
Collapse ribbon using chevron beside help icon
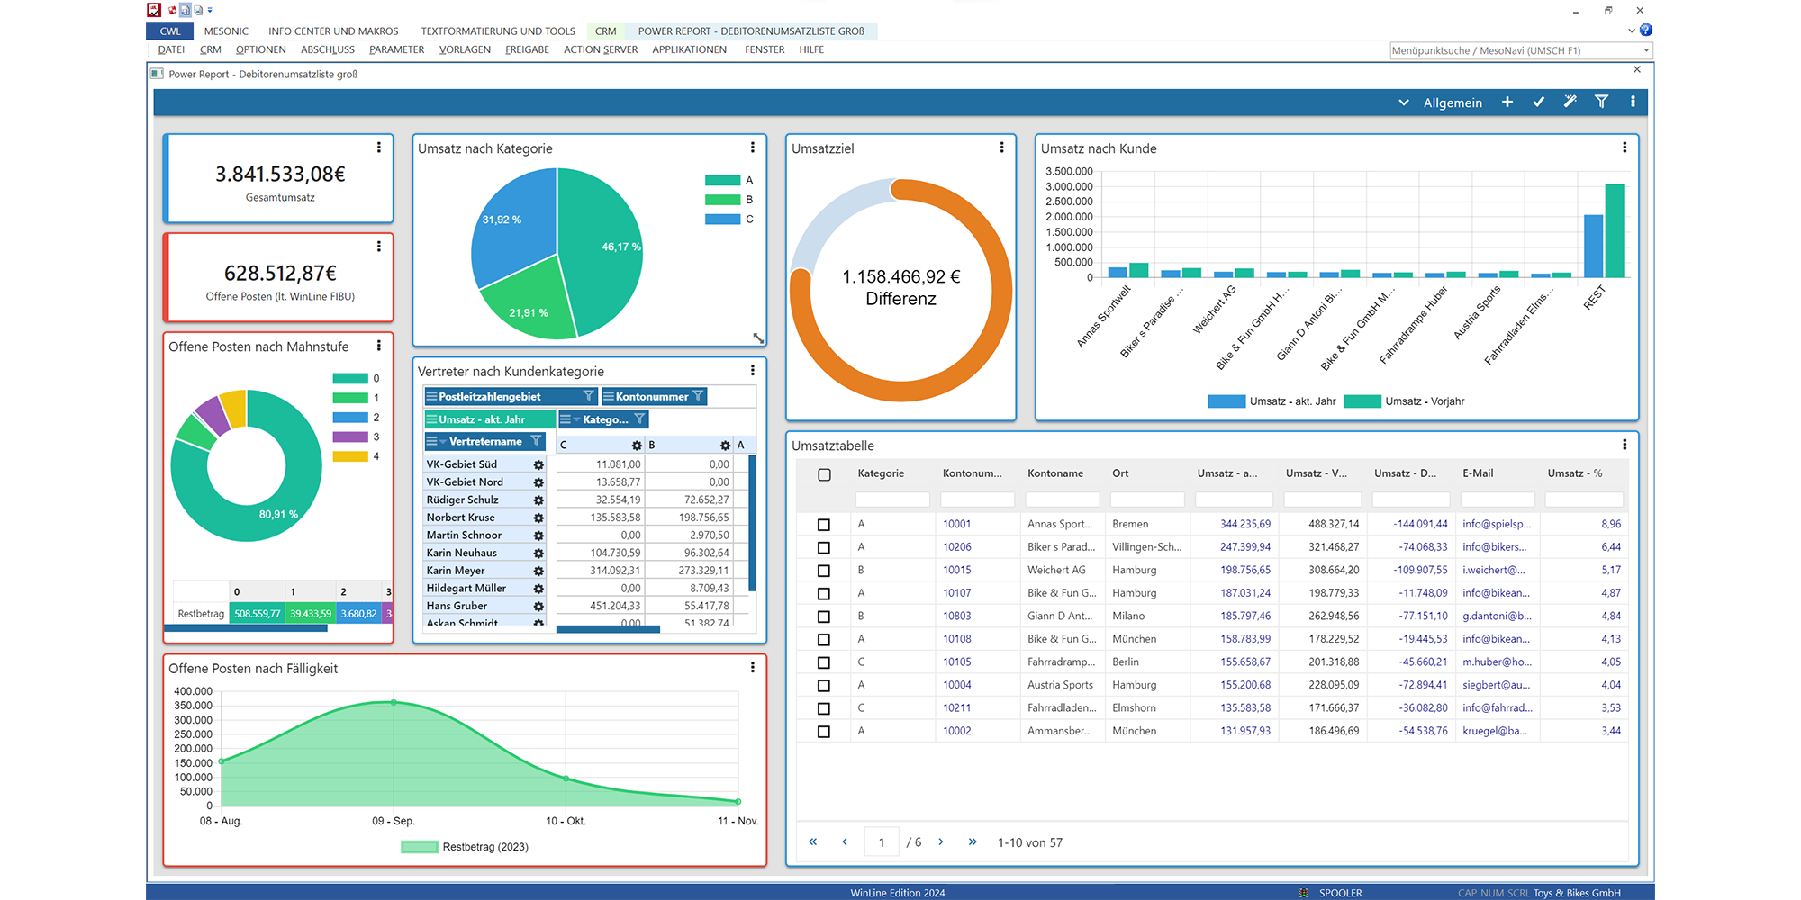(x=1631, y=31)
